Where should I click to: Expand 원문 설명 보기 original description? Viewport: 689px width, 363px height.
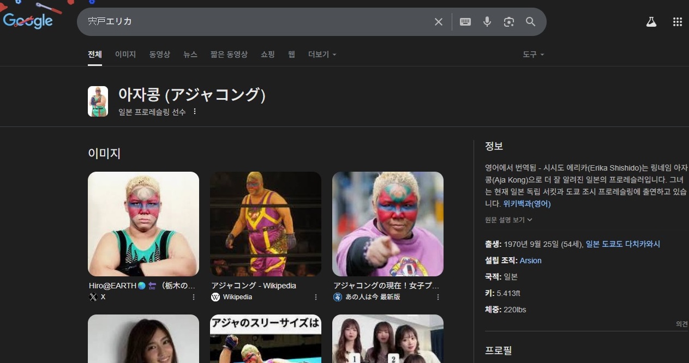pyautogui.click(x=508, y=220)
